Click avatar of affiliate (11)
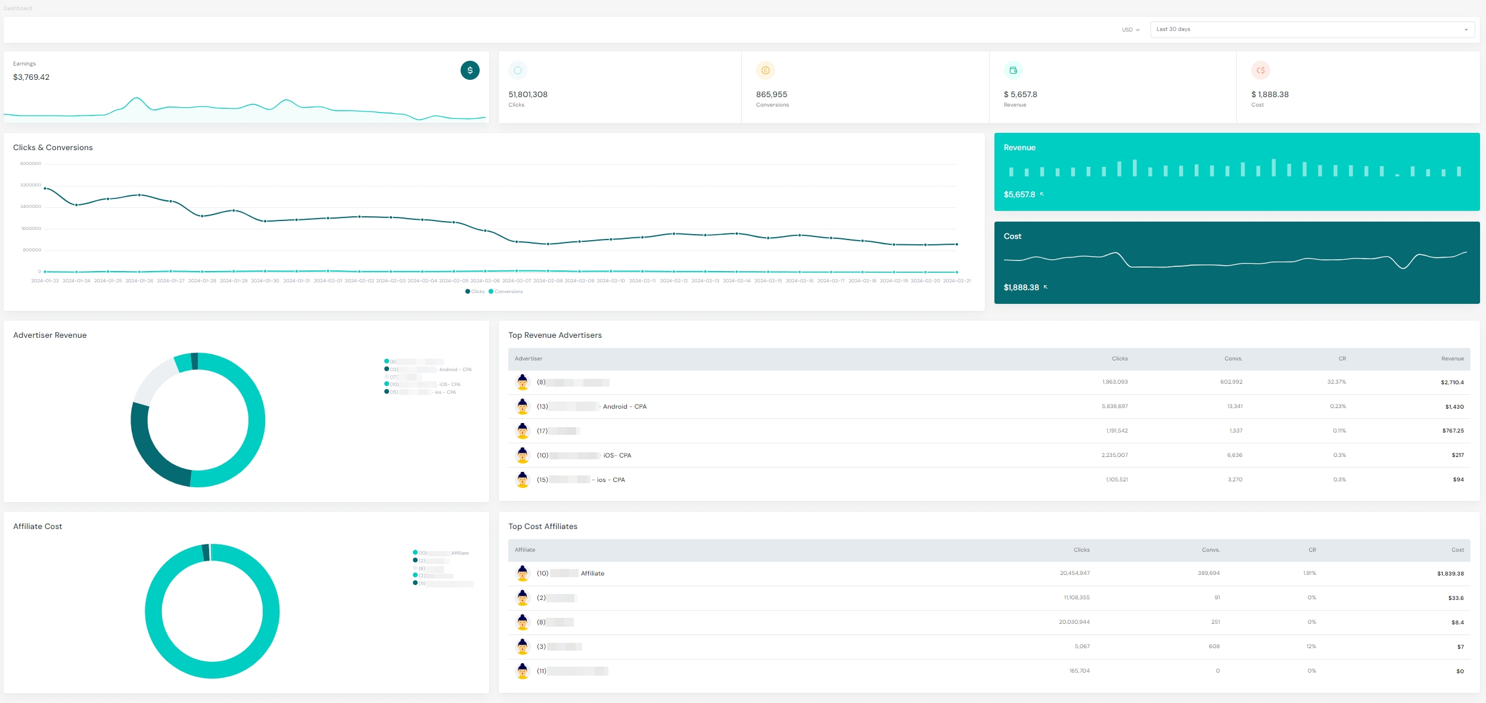This screenshot has height=703, width=1486. (523, 671)
